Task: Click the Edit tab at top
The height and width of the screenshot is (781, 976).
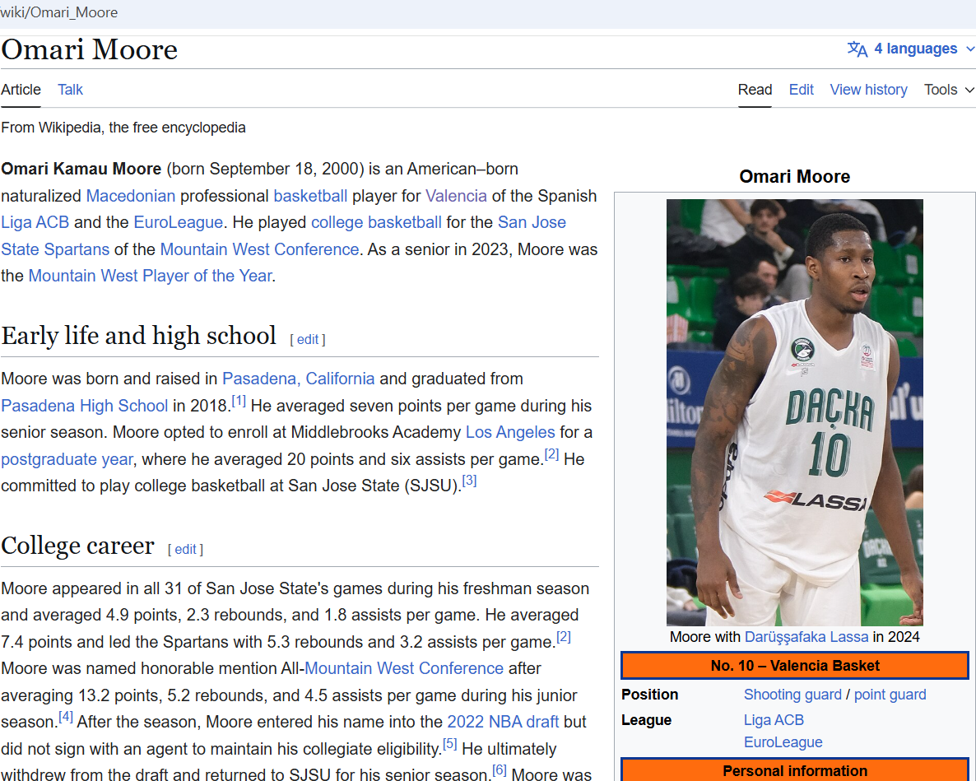Action: [x=801, y=90]
